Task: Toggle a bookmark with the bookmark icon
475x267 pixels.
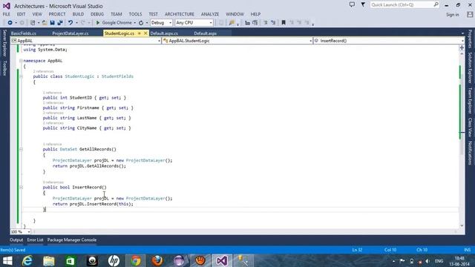Action: click(x=284, y=23)
